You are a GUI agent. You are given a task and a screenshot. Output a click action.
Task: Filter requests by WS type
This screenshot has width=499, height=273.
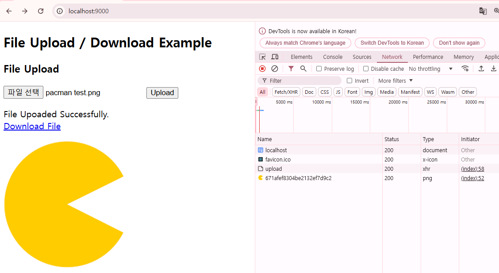pos(430,92)
